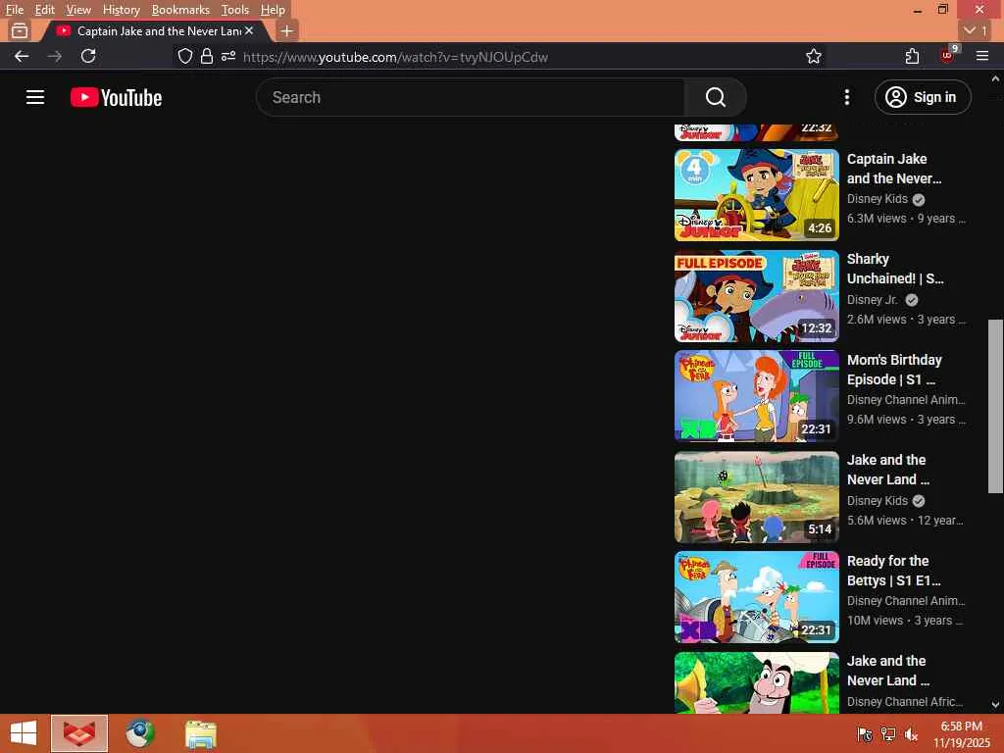
Task: Open site permissions icon in address bar
Action: [227, 56]
